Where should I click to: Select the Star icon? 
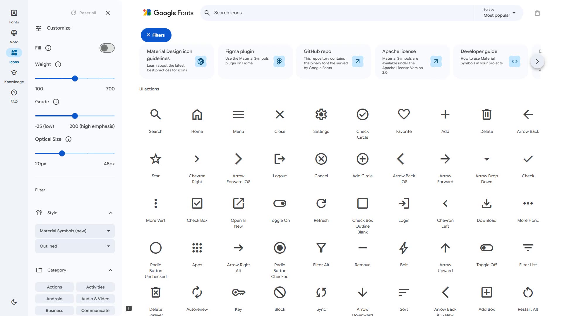pos(156,159)
